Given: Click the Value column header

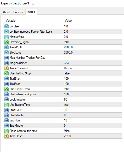Looking at the screenshot, I should tap(93, 21).
